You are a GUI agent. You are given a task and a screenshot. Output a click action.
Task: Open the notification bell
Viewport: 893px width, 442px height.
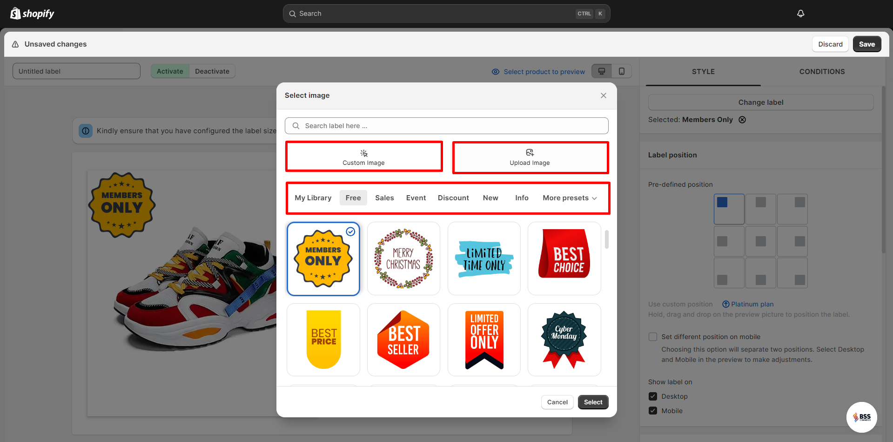click(800, 13)
